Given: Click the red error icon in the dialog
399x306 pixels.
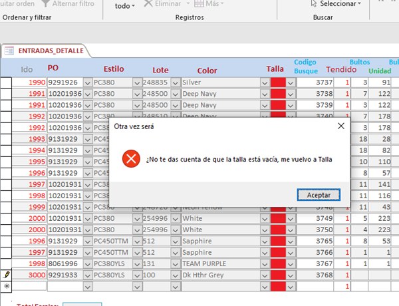Looking at the screenshot, I should click(x=132, y=158).
